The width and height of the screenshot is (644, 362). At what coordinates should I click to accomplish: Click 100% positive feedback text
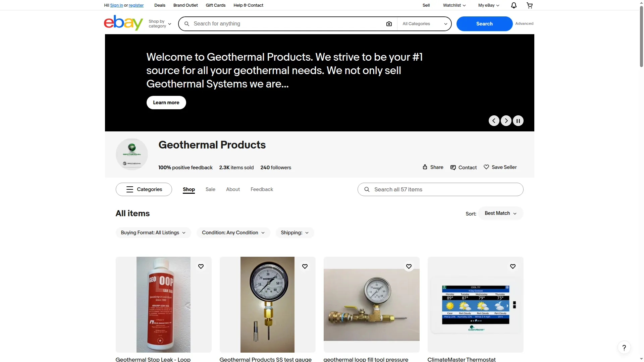click(185, 168)
